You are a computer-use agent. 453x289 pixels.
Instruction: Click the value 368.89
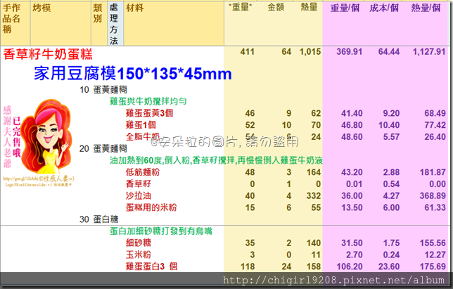433,196
